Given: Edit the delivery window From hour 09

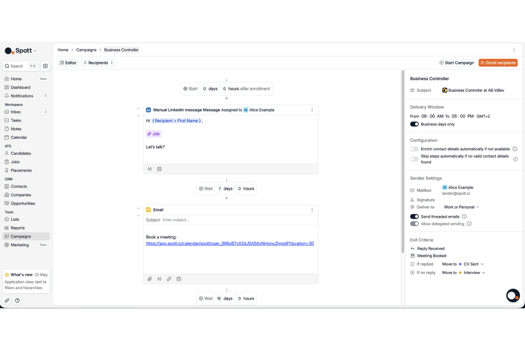Looking at the screenshot, I should click(424, 116).
